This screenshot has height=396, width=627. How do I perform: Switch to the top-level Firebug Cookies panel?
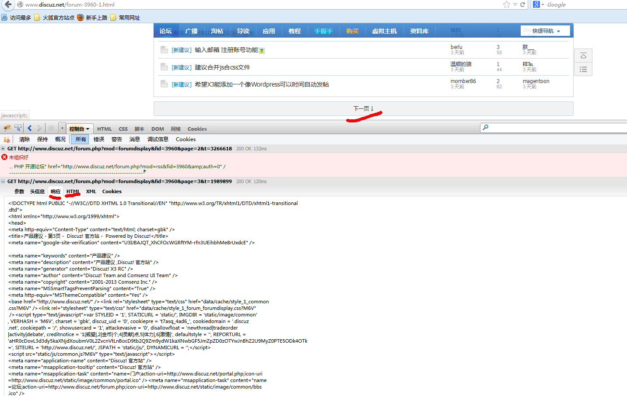tap(197, 129)
